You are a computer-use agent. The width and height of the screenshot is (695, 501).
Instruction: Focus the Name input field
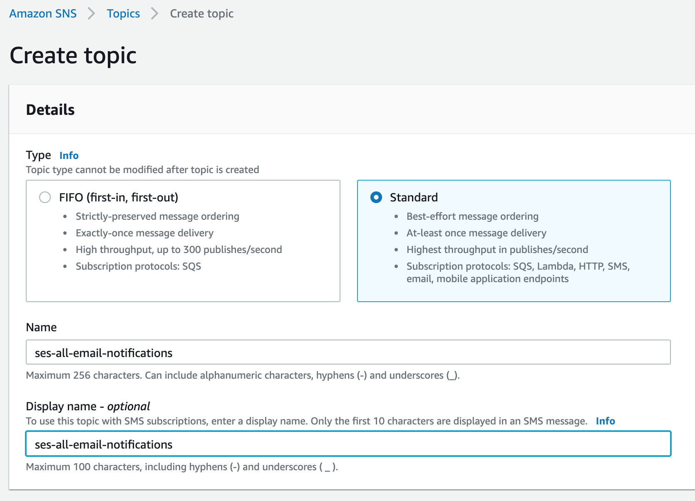pyautogui.click(x=348, y=352)
